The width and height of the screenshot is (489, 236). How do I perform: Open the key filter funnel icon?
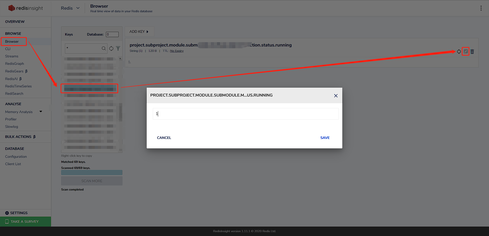pos(118,48)
